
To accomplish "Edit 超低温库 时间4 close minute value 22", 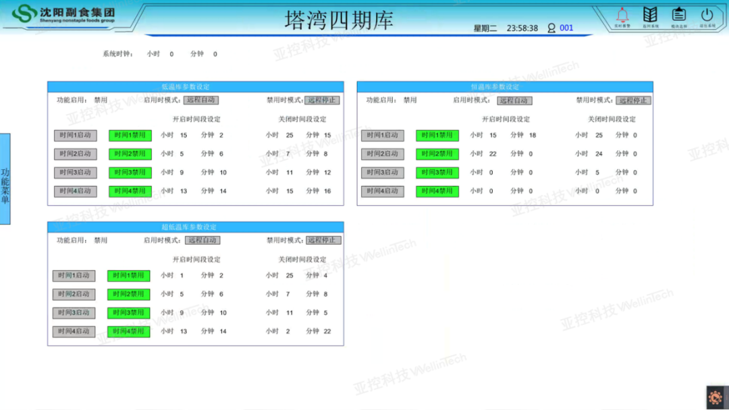I will pos(327,331).
